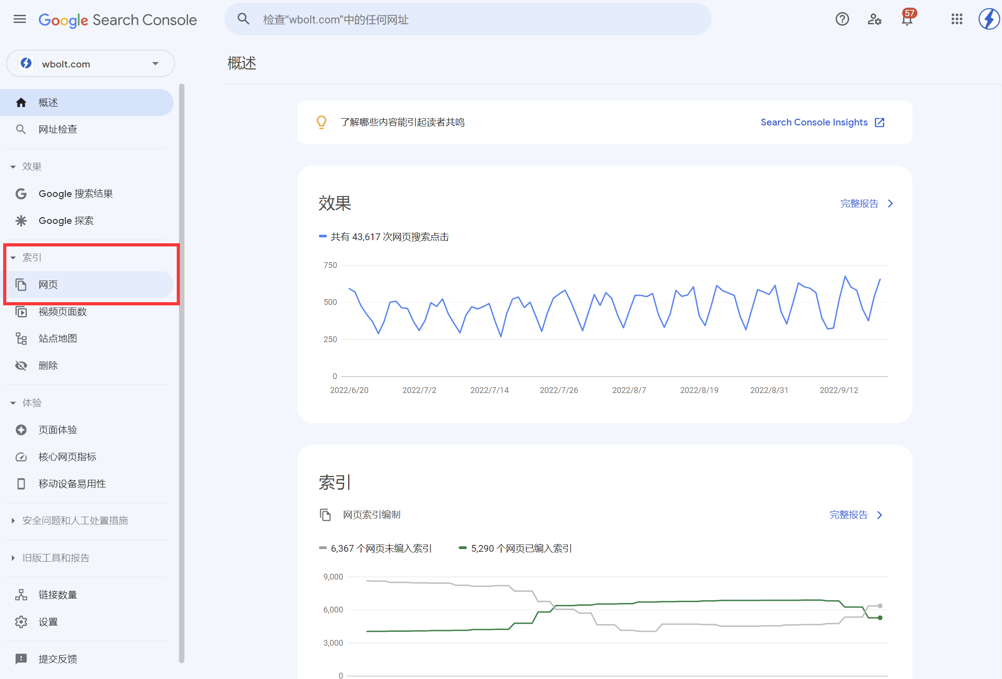Select 网页 under the 索引 section

pyautogui.click(x=48, y=284)
